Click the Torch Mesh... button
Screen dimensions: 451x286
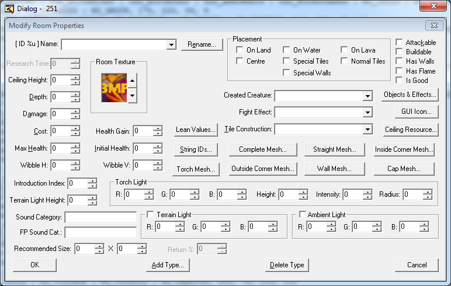[196, 169]
